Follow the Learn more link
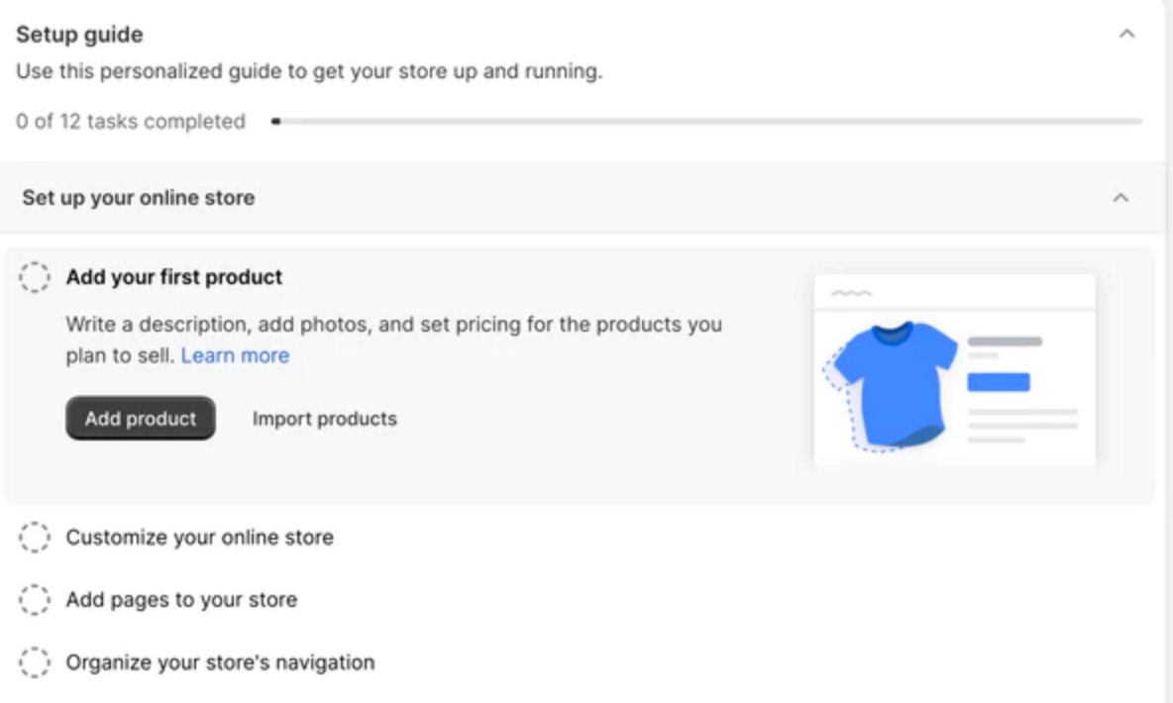The image size is (1173, 703). coord(235,355)
